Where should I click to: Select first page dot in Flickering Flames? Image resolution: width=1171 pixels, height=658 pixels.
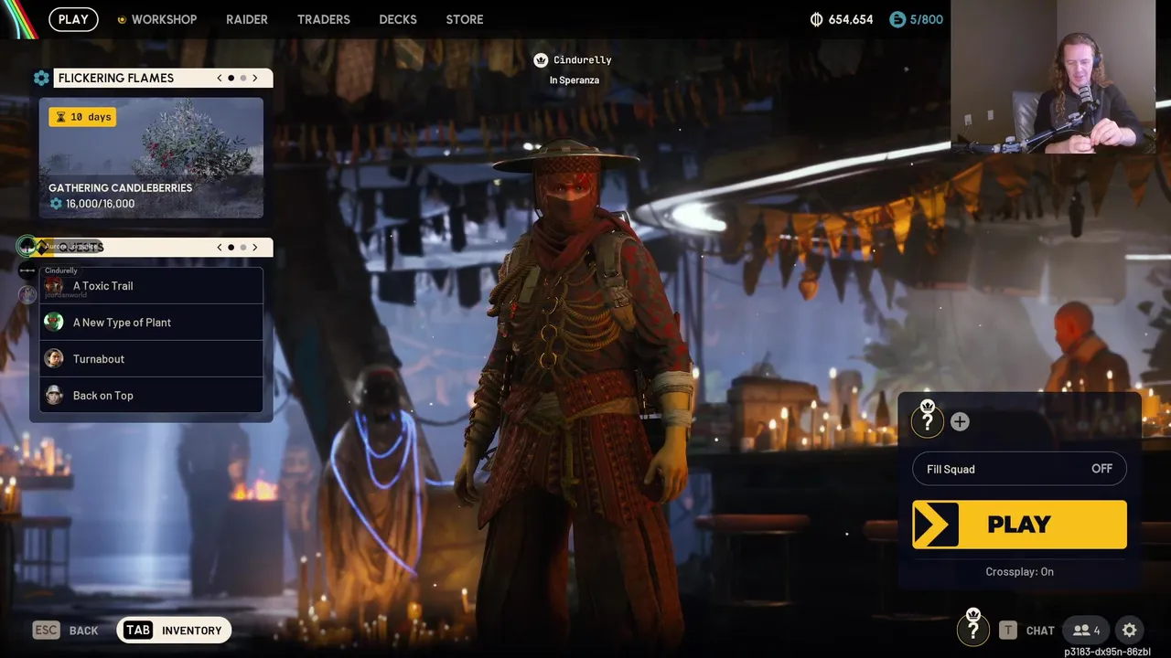pos(231,79)
